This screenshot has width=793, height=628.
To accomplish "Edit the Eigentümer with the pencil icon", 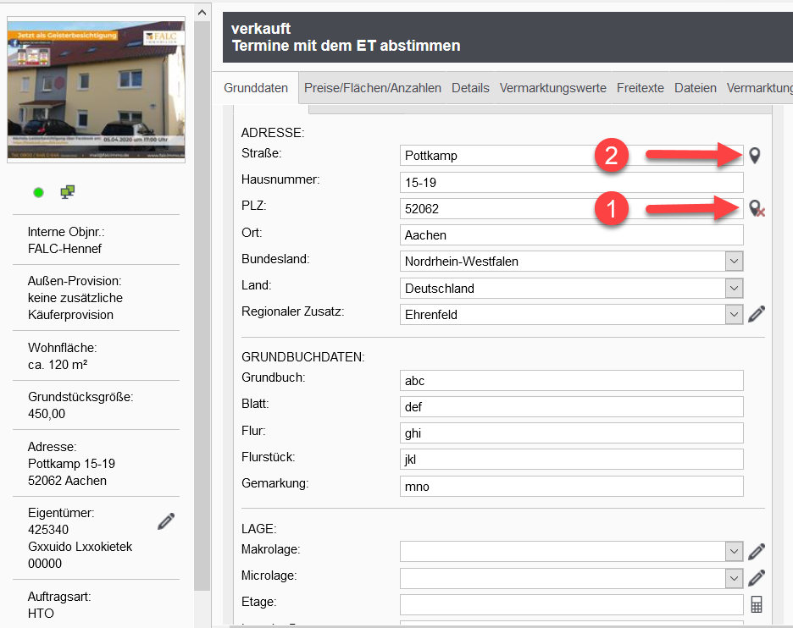I will click(x=166, y=521).
